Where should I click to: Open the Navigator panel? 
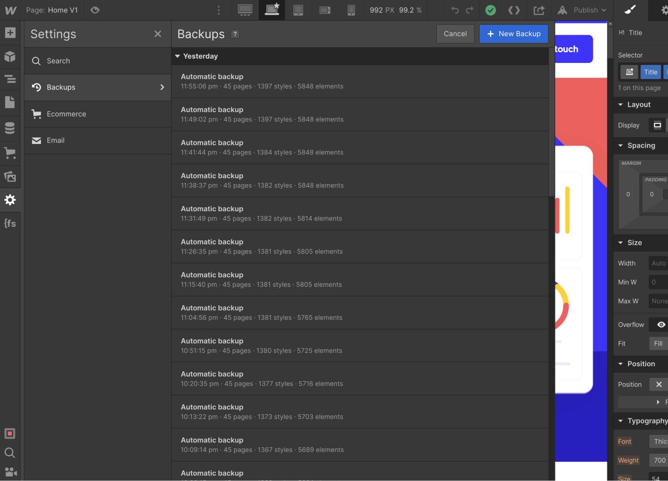click(x=10, y=79)
